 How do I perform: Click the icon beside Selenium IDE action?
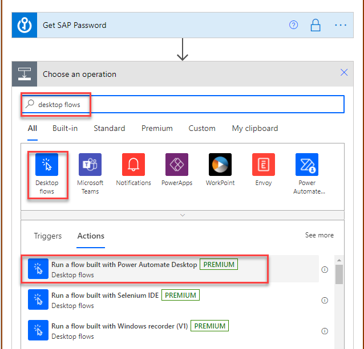(x=38, y=299)
